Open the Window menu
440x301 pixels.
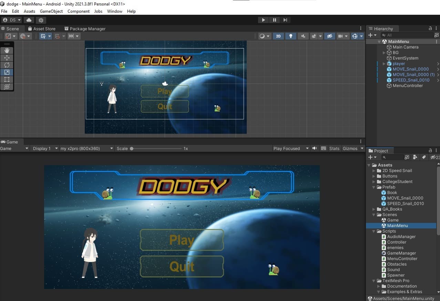tap(115, 11)
